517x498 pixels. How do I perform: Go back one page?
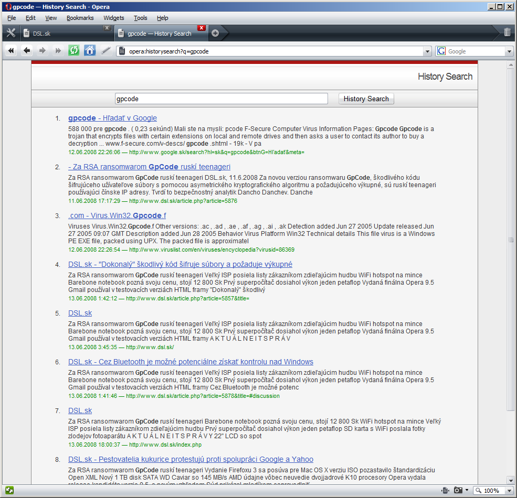pos(27,51)
